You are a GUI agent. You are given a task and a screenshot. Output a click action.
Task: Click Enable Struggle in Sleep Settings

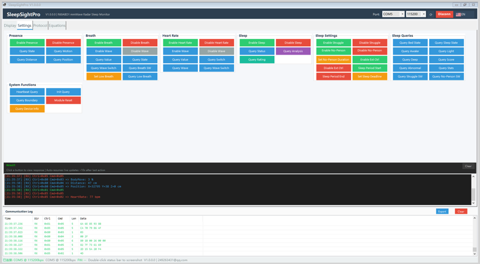(334, 43)
